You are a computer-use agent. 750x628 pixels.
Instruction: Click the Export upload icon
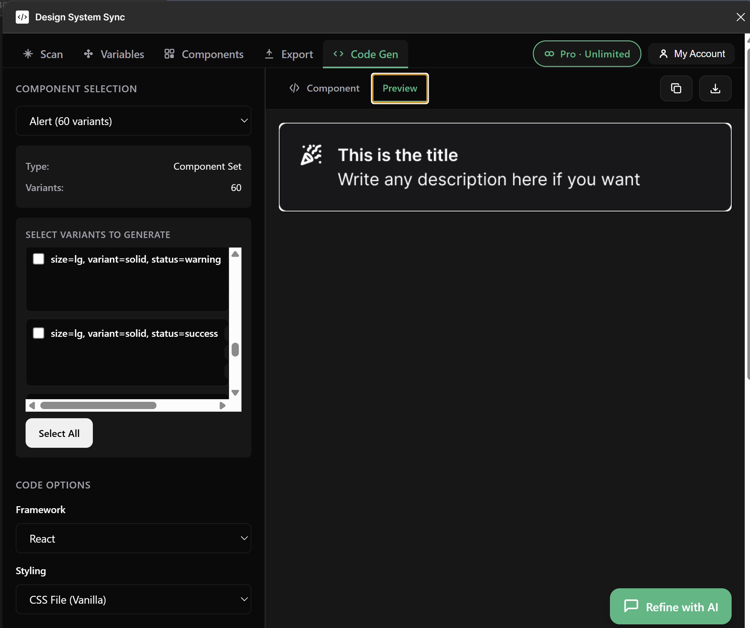tap(269, 53)
